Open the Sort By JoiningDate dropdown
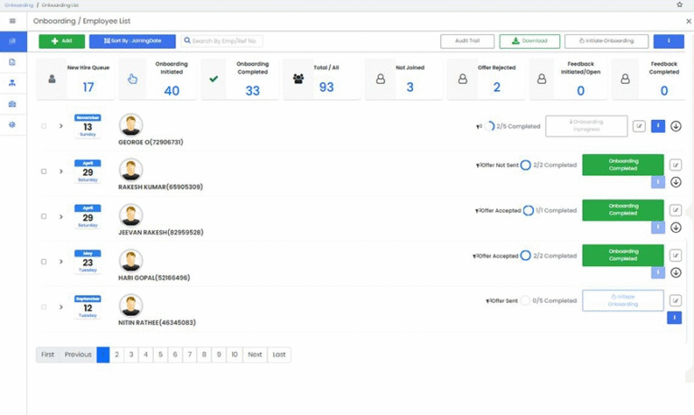This screenshot has width=694, height=415. pos(132,41)
